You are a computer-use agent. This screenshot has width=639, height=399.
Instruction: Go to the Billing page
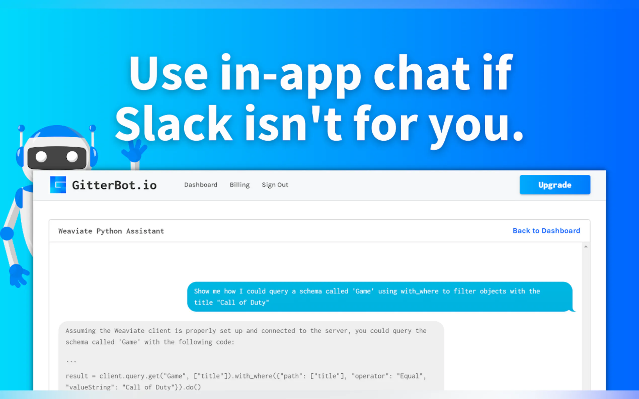pyautogui.click(x=239, y=185)
